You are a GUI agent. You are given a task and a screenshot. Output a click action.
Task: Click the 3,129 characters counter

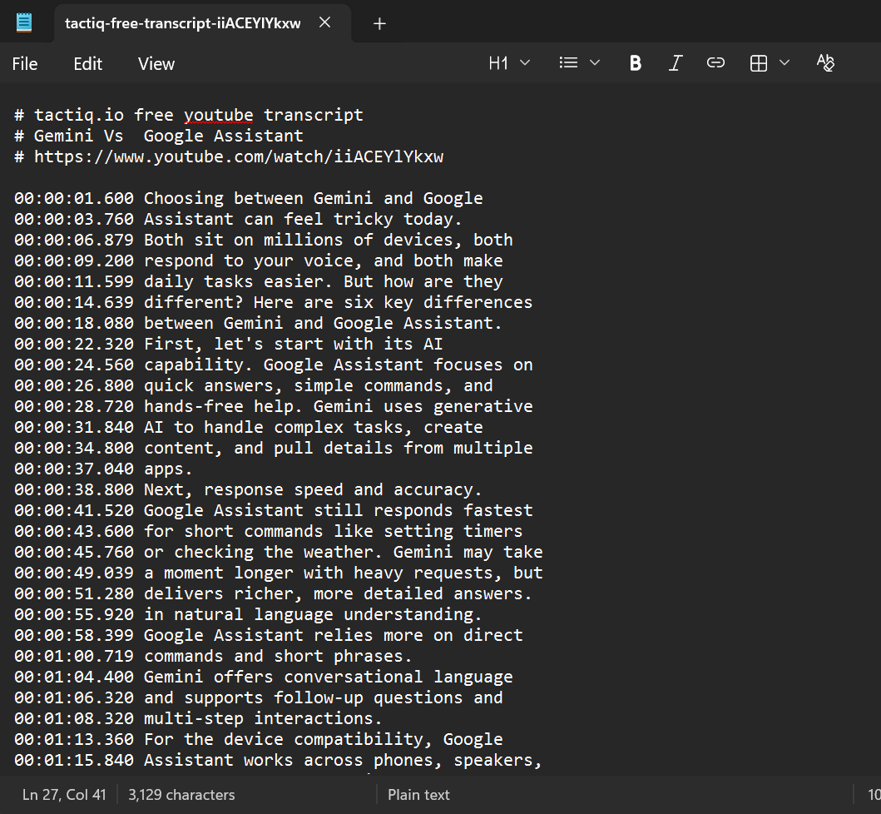[181, 795]
